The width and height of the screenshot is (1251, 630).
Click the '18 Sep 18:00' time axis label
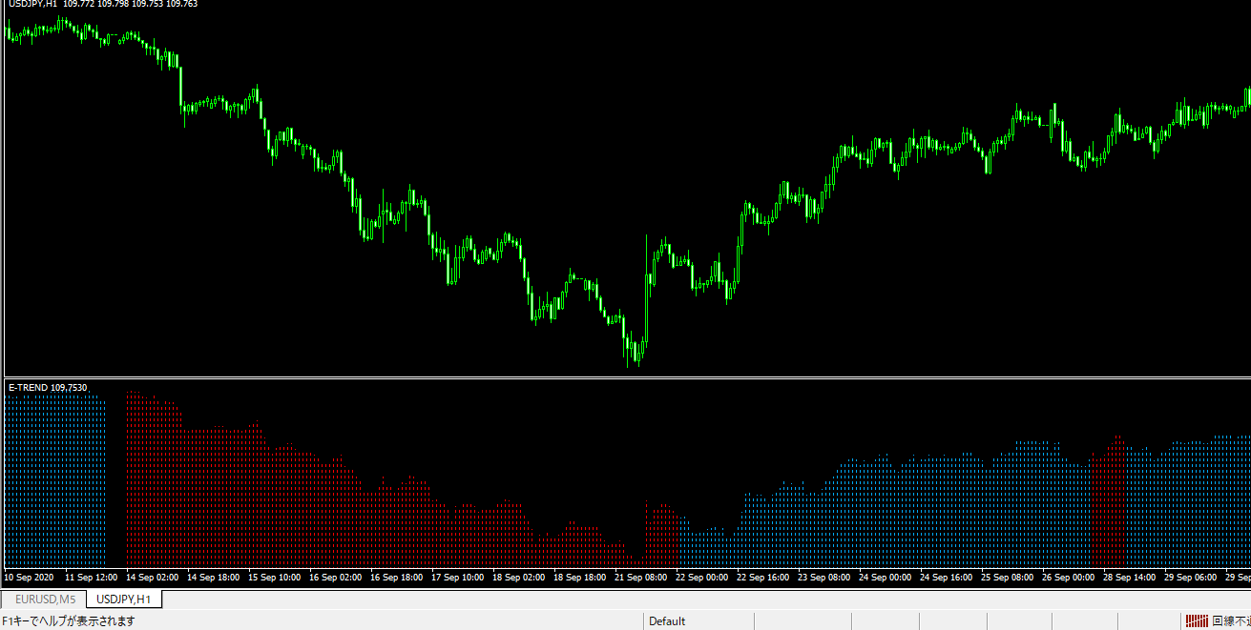point(579,578)
